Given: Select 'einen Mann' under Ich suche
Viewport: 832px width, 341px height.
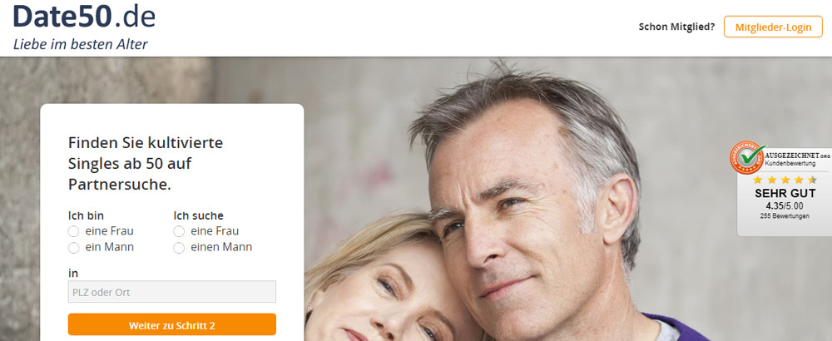Looking at the screenshot, I should point(180,248).
